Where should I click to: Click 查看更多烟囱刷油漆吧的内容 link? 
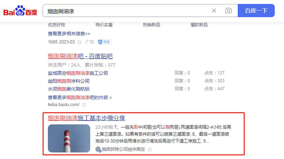click(x=80, y=97)
